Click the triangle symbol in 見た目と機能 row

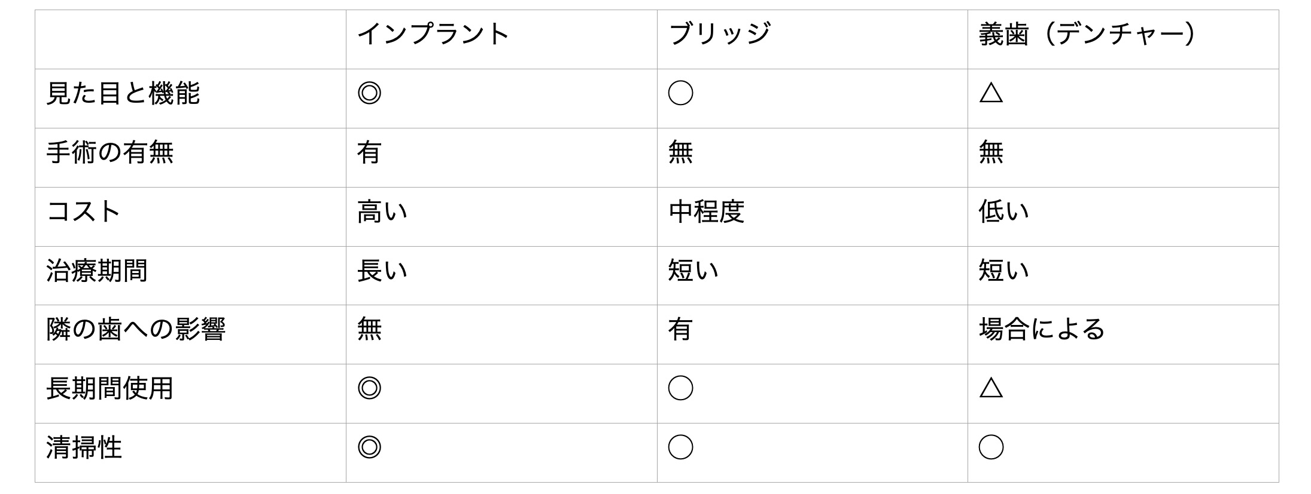[x=991, y=93]
